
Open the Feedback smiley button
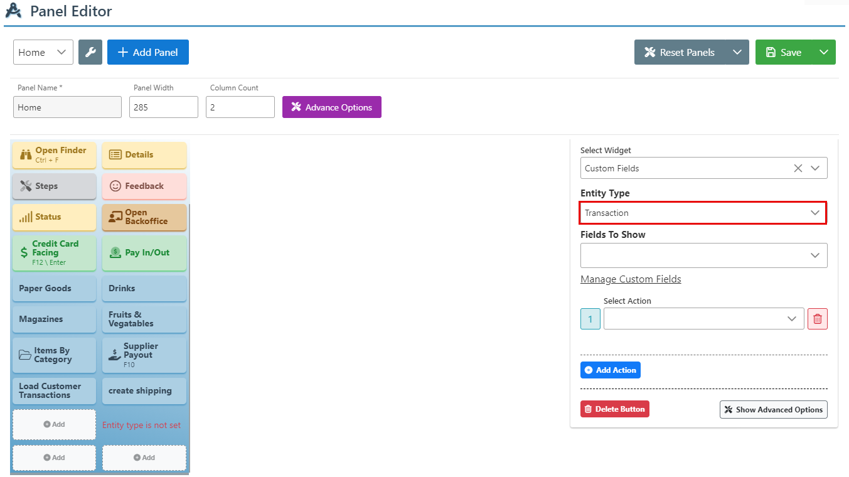click(144, 186)
